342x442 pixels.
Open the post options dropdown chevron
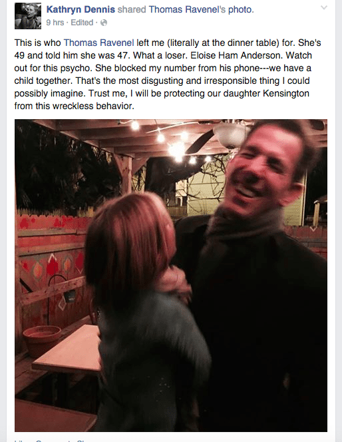324,7
